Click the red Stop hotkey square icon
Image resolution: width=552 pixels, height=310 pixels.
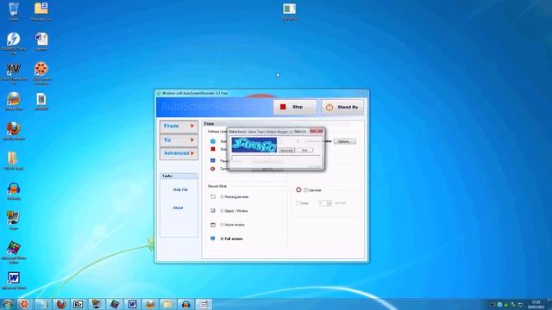click(x=213, y=149)
